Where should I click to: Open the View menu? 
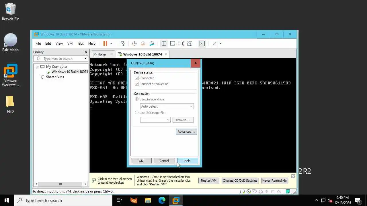point(59,43)
